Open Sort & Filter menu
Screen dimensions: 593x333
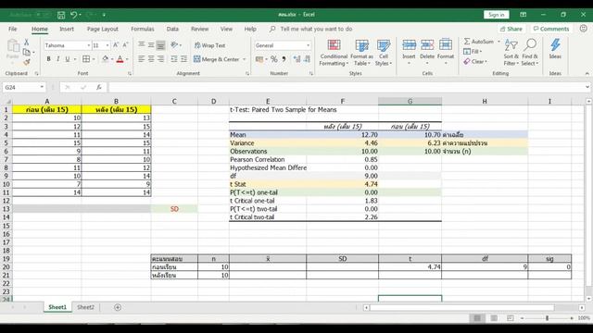511,53
